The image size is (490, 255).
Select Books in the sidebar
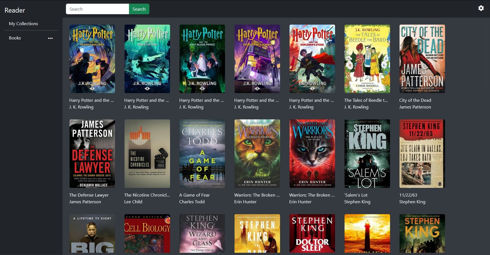15,38
